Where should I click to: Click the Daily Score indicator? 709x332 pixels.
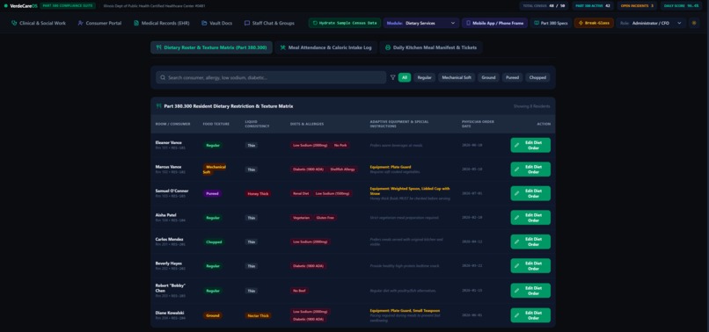681,6
